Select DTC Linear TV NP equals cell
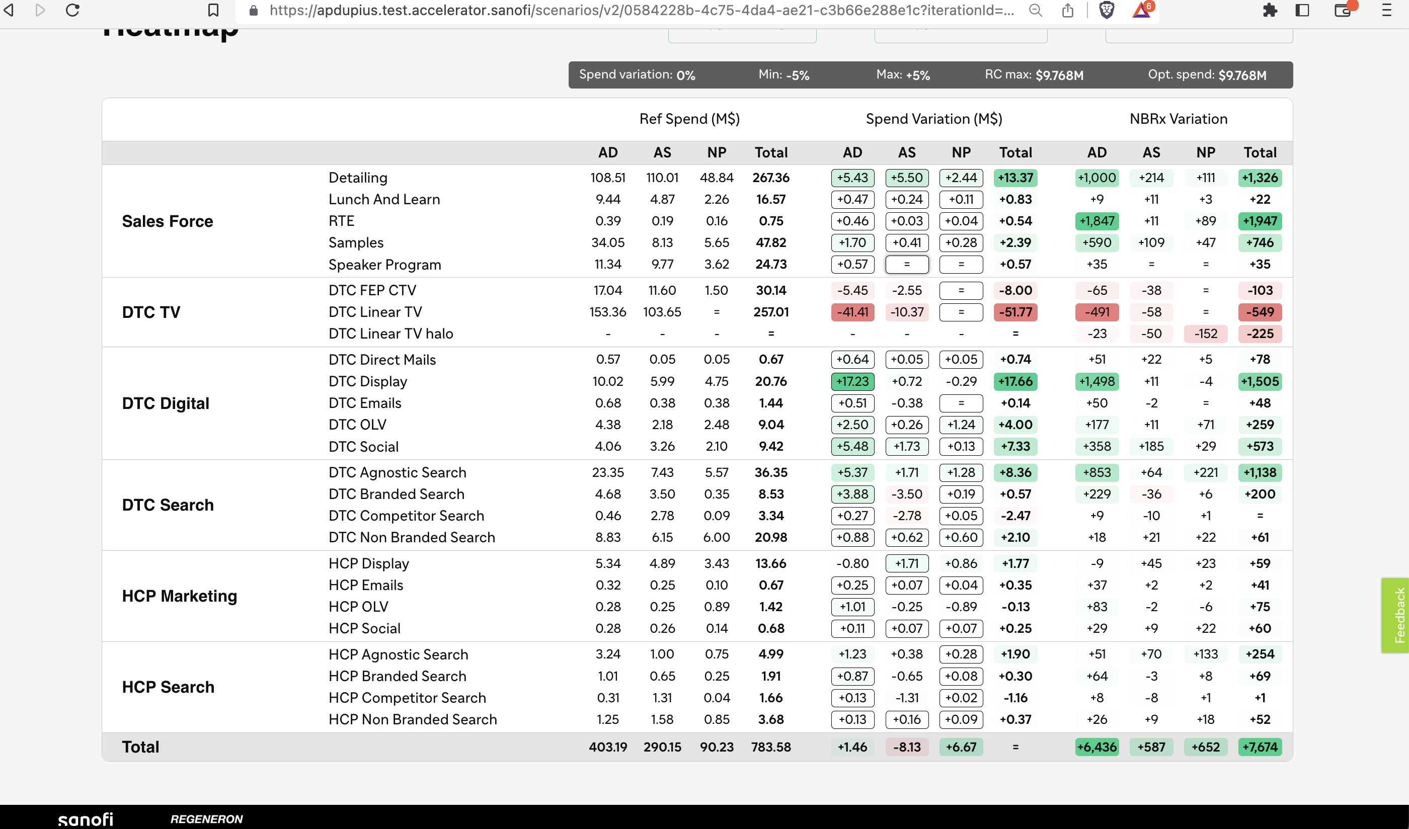 pos(961,312)
